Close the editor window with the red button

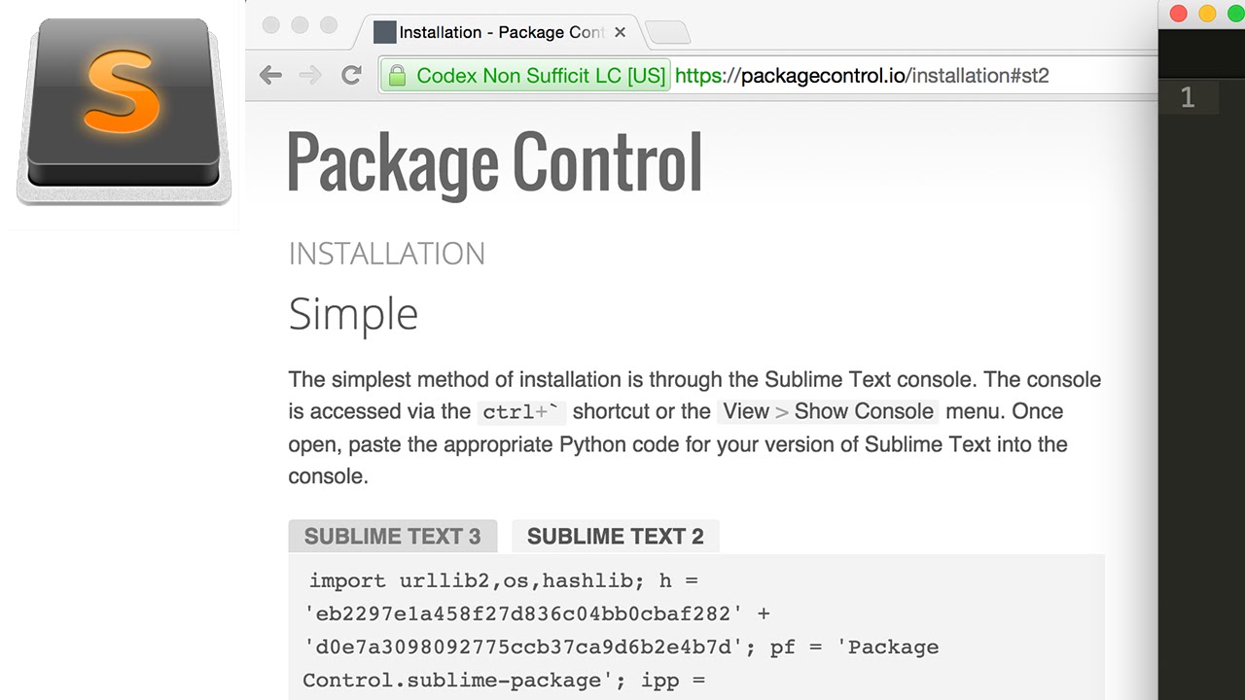(1178, 14)
